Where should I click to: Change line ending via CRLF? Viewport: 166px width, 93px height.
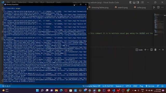pos(135,86)
